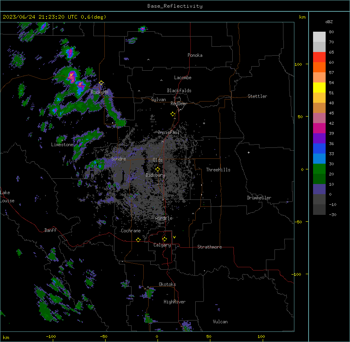Click the green 30 dBZ legend swatch
The image size is (350, 342).
[x=319, y=169]
